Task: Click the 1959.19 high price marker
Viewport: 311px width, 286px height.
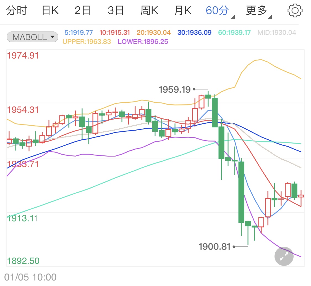Action: click(175, 89)
